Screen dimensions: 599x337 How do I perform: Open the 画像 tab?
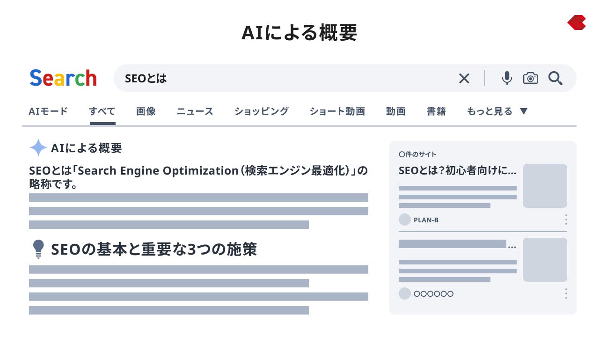(x=146, y=111)
